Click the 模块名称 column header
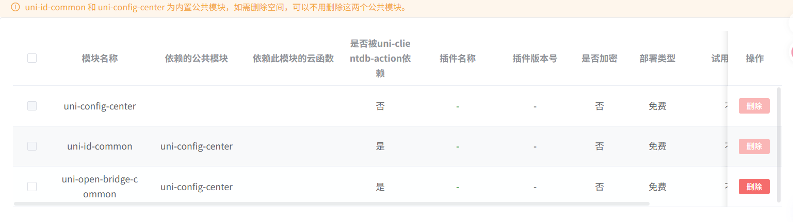 tap(100, 59)
